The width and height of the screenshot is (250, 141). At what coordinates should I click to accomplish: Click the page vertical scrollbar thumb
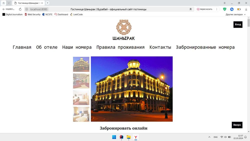[248, 23]
